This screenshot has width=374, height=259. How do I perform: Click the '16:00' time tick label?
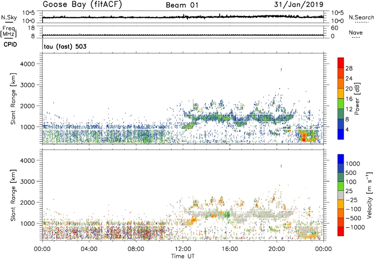click(x=230, y=249)
